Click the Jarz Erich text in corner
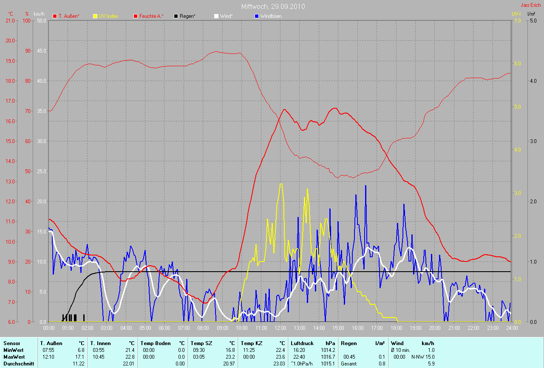544x368 pixels. point(531,5)
